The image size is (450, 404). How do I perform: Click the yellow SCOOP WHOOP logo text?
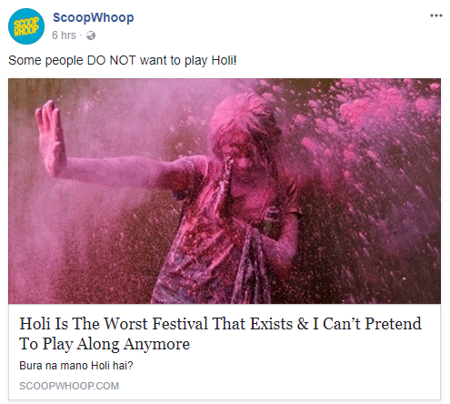26,26
